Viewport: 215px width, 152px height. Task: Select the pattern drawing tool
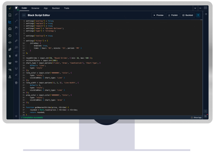16,28
